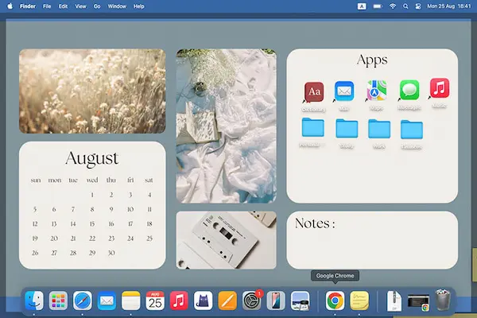Image resolution: width=477 pixels, height=318 pixels.
Task: Open the ZIP file in the Dock
Action: pyautogui.click(x=394, y=301)
